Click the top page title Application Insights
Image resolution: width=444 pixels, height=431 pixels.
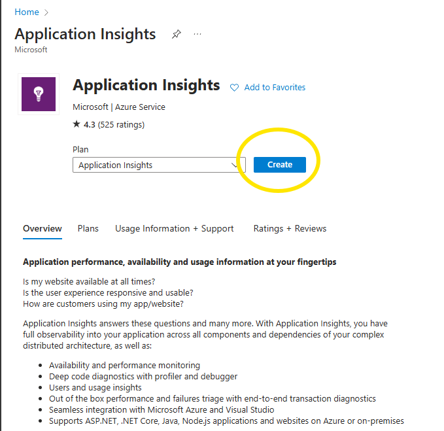click(x=85, y=34)
